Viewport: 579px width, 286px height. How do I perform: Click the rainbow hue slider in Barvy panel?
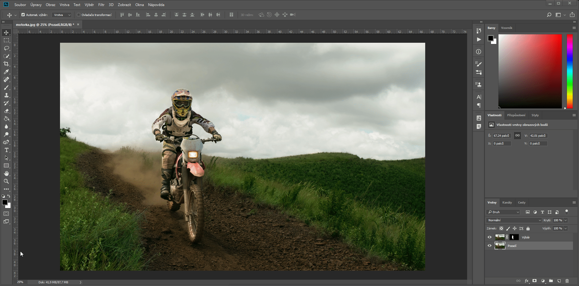click(x=570, y=71)
